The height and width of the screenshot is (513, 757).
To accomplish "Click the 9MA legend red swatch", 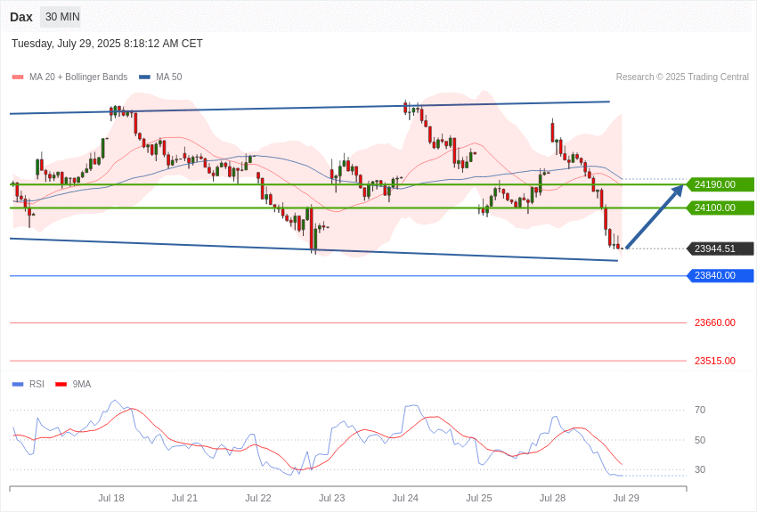I will point(61,385).
